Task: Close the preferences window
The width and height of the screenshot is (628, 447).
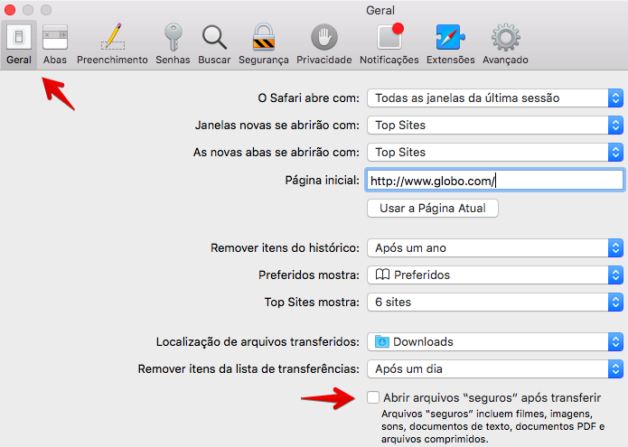Action: [10, 10]
